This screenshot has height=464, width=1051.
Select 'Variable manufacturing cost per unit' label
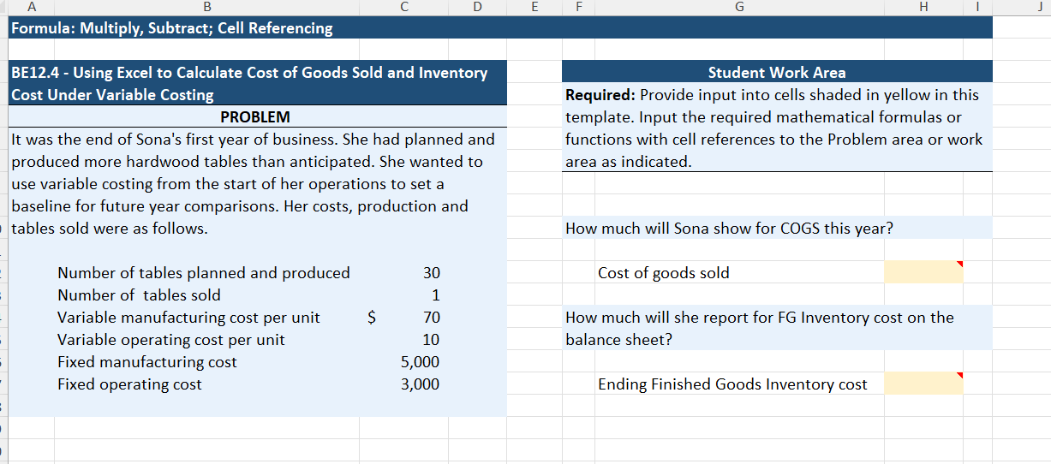click(x=188, y=317)
